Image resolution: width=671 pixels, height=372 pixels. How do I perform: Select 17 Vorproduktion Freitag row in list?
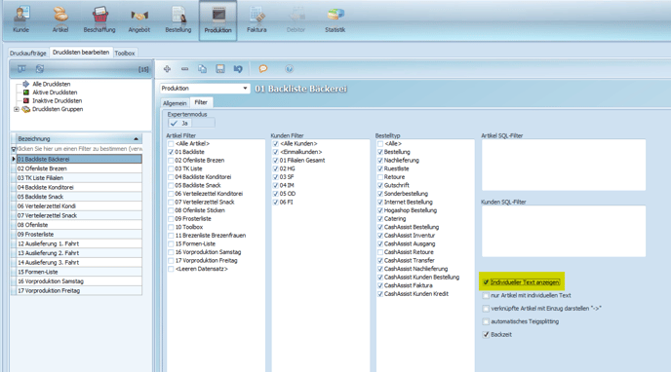coord(79,291)
